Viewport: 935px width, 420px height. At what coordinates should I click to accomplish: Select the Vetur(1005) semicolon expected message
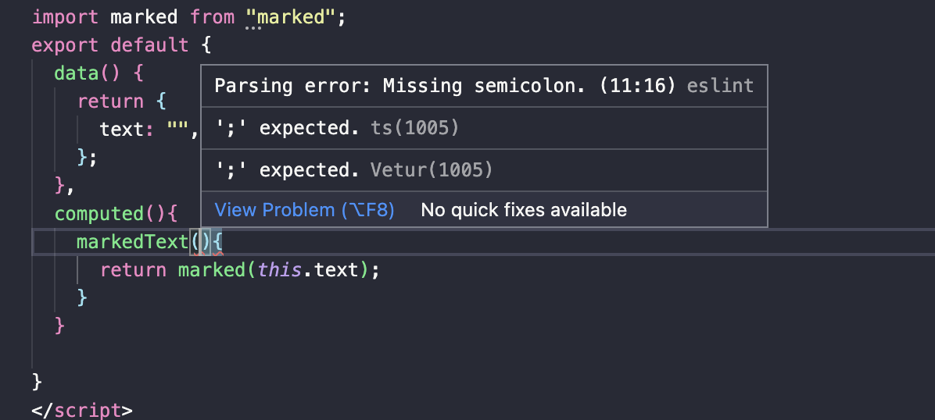click(353, 169)
